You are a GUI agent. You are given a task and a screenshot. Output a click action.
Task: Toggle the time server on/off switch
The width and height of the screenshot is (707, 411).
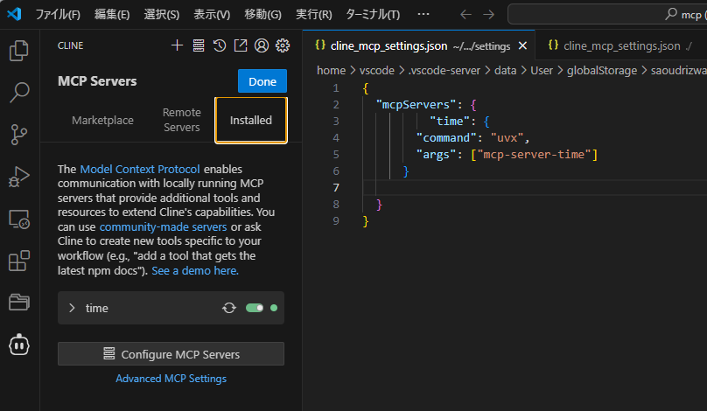255,308
